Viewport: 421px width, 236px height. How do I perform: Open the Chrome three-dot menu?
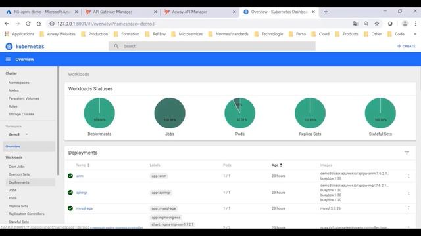pos(415,24)
